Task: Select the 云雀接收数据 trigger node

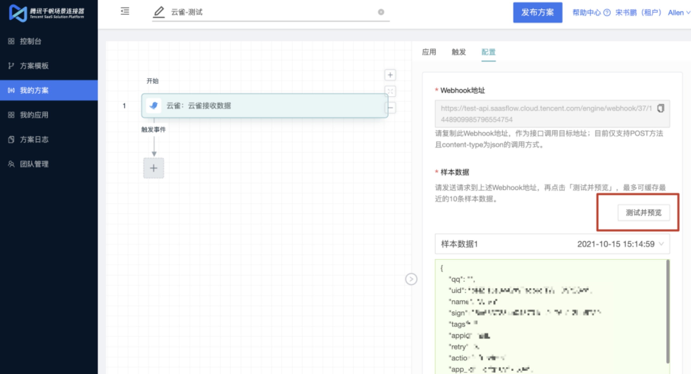Action: [x=265, y=106]
